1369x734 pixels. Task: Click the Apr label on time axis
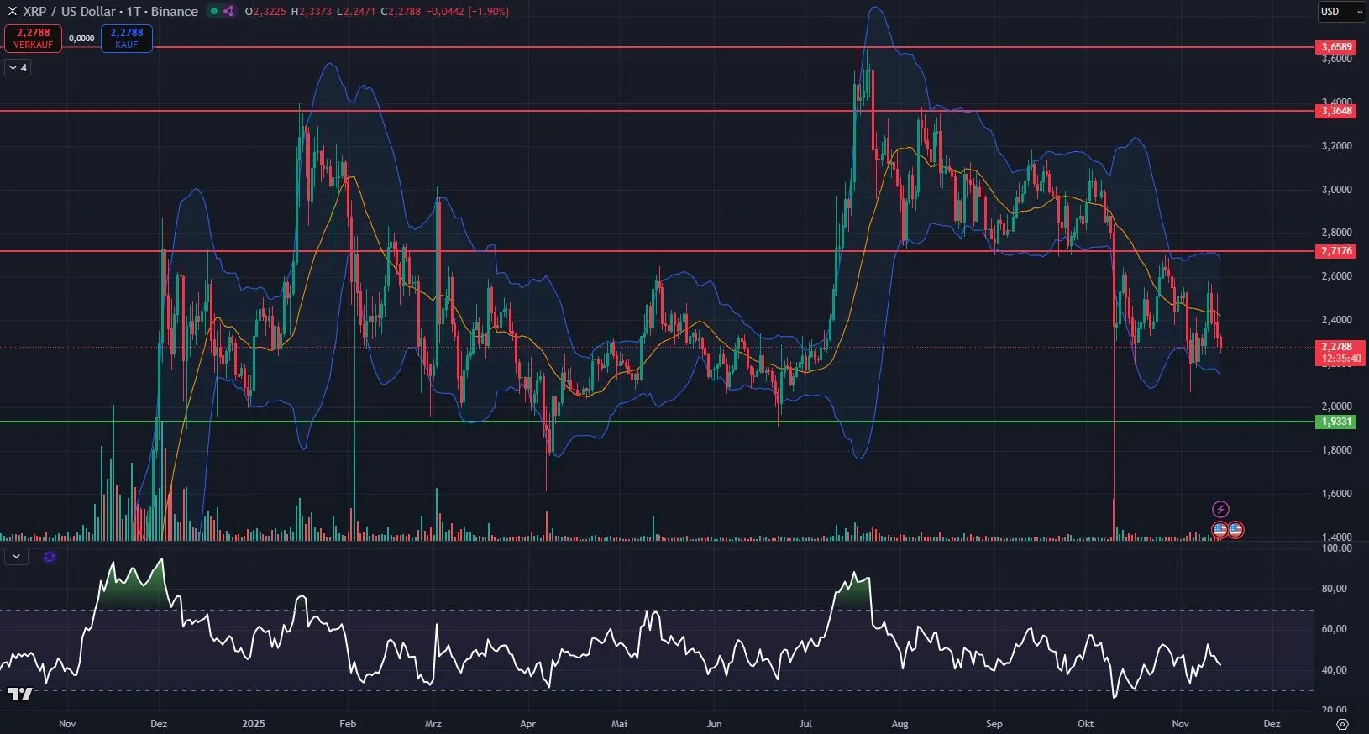point(527,723)
